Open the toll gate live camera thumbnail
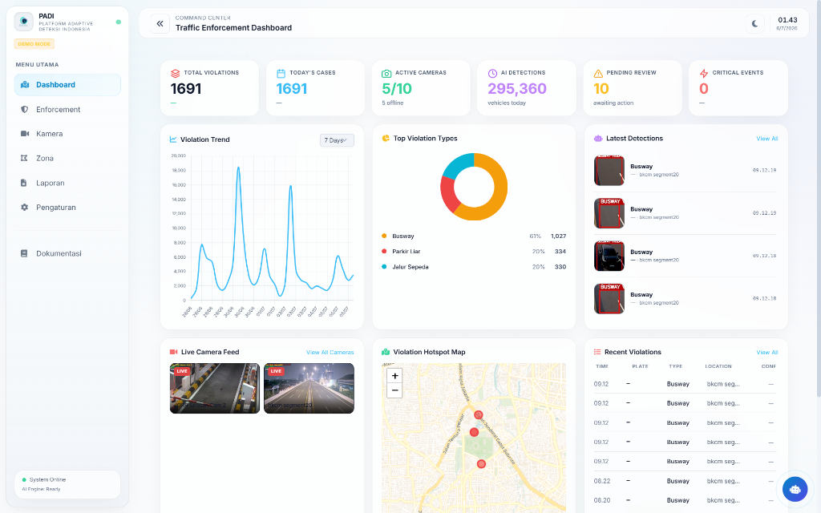Image resolution: width=821 pixels, height=513 pixels. tap(215, 389)
